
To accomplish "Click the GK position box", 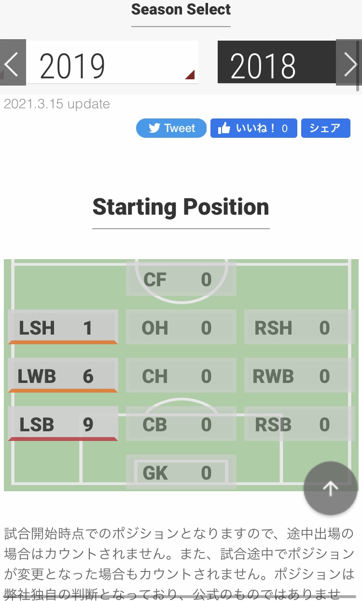I will point(181,472).
